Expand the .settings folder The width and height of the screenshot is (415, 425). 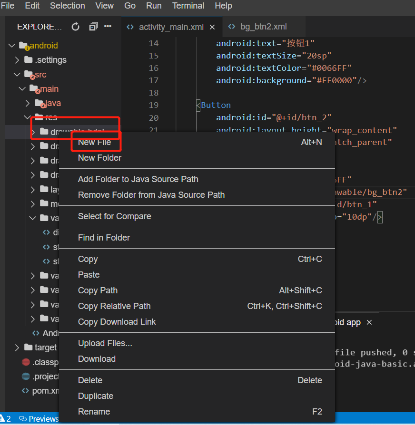(17, 60)
